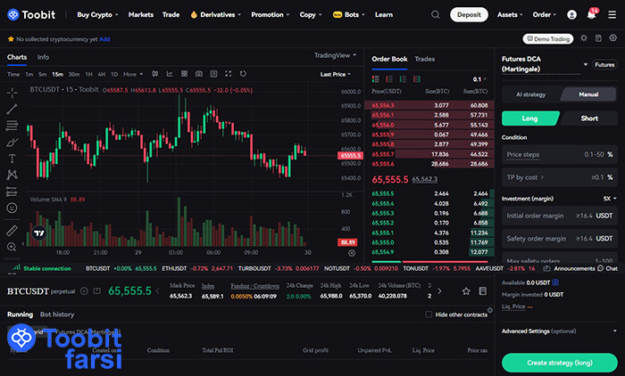Check the Hide other contracts box
The height and width of the screenshot is (376, 625).
(x=429, y=315)
